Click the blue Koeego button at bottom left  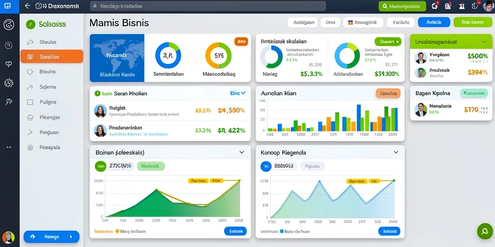coord(51,236)
